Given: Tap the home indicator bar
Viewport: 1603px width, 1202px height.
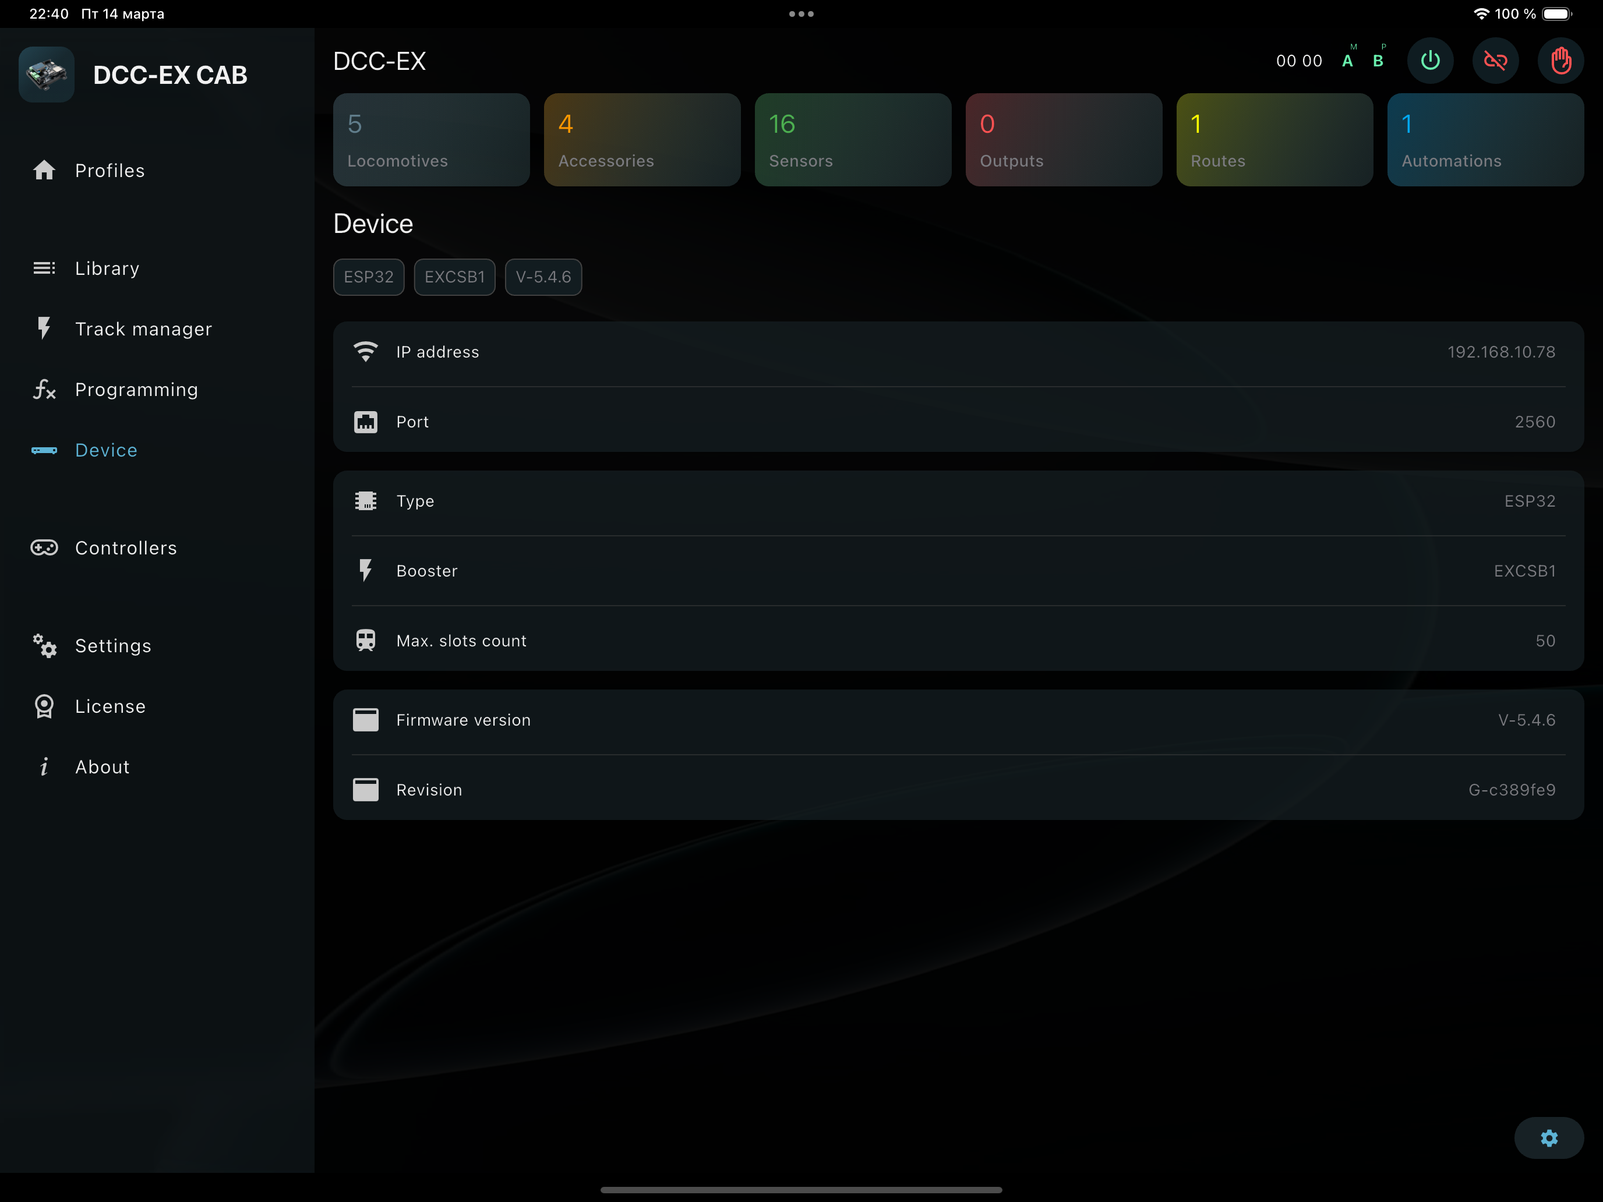Looking at the screenshot, I should (x=801, y=1190).
